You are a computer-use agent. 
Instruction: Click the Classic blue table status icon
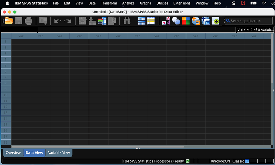point(247,161)
